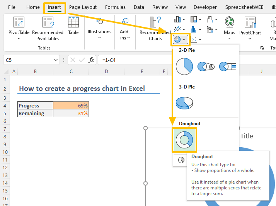Switch to the View tab
Image resolution: width=276 pixels, height=206 pixels.
coord(181,7)
